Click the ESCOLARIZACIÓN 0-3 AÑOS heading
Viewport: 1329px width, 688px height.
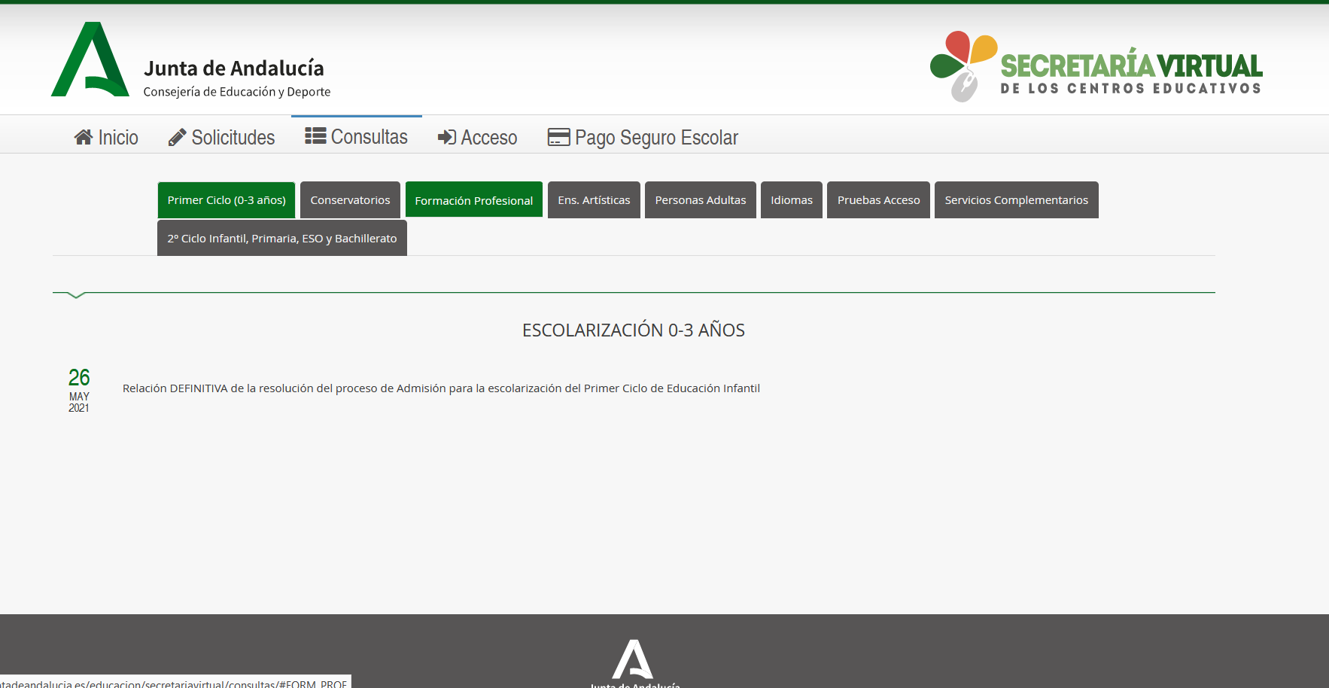click(x=634, y=330)
